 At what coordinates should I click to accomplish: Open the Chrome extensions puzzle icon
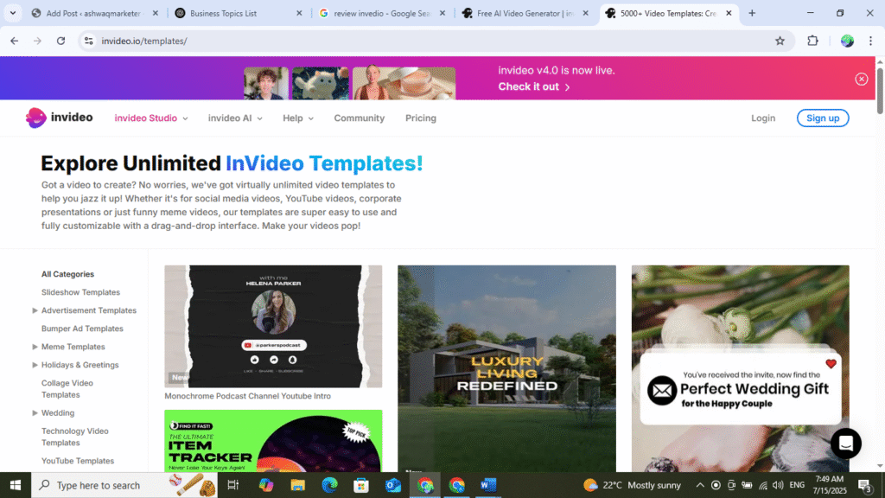812,41
